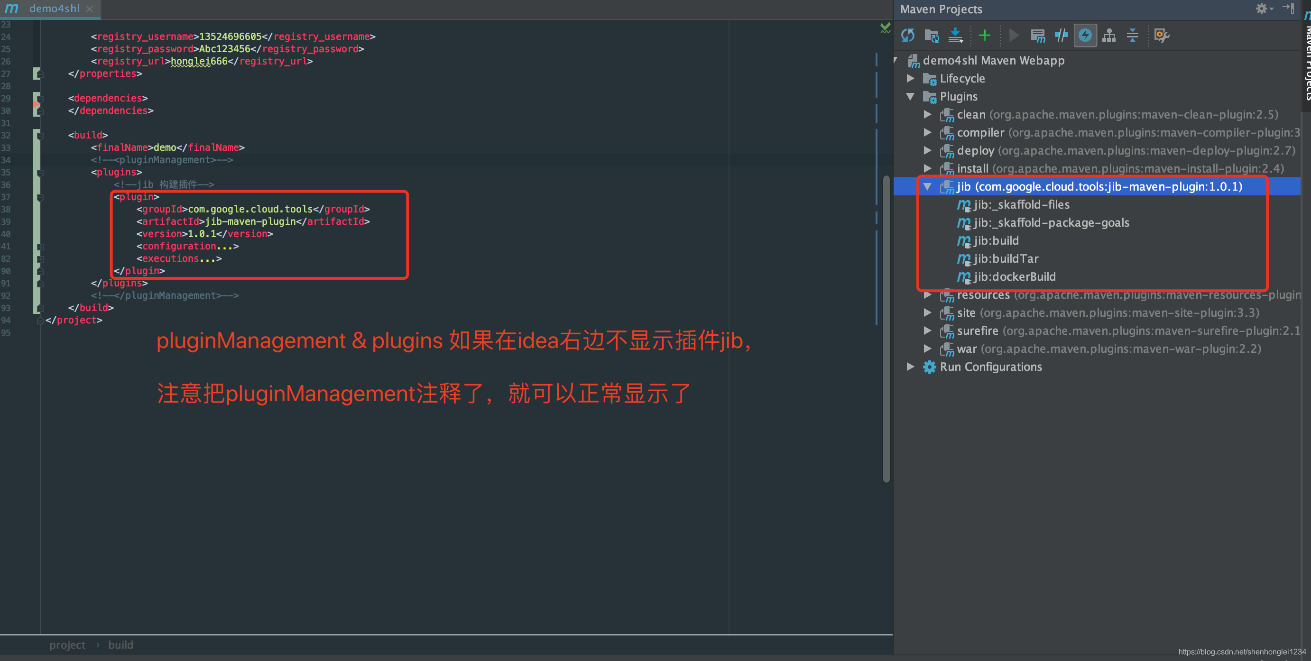Expand the deploy plugin node
Viewport: 1311px width, 661px height.
[928, 151]
